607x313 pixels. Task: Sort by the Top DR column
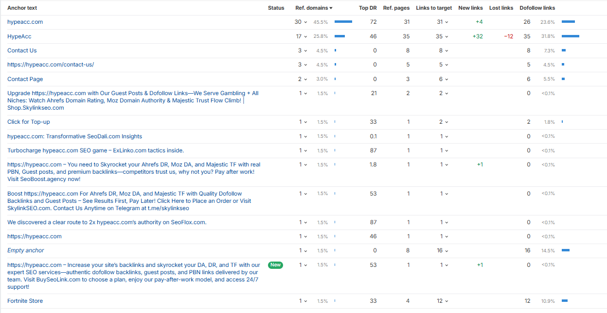coord(368,8)
